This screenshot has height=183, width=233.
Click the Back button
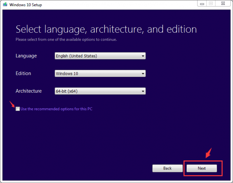[x=167, y=168]
